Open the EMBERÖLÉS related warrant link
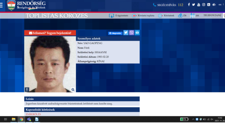225x135 pixels. (33, 114)
